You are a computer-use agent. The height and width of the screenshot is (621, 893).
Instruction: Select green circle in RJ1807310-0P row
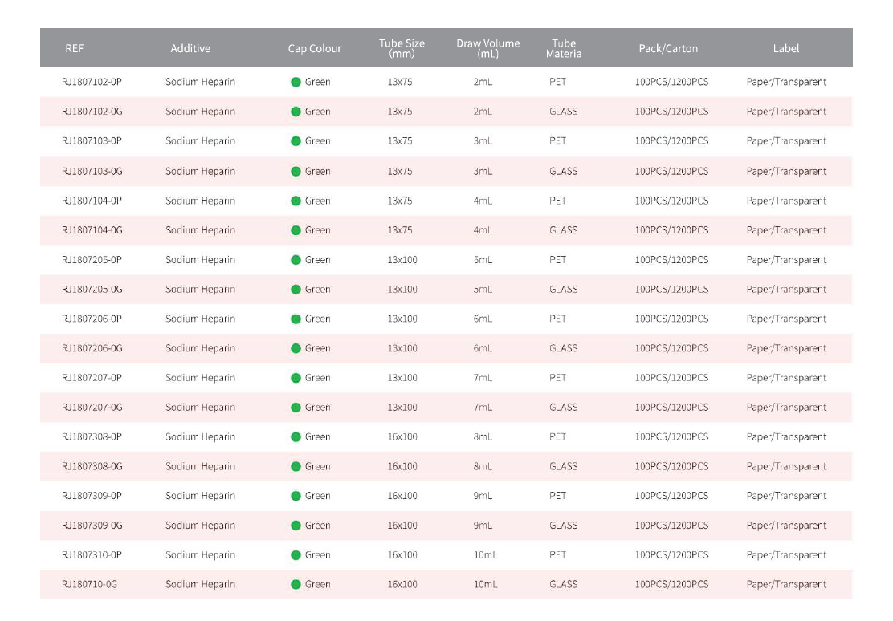pos(296,555)
